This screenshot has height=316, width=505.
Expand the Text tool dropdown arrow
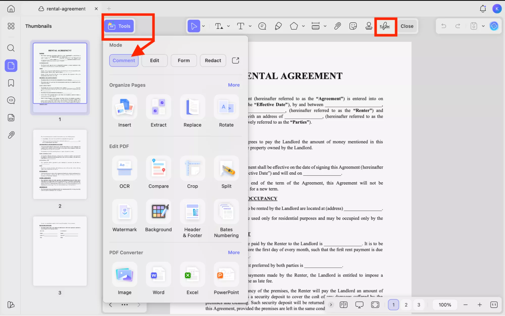pyautogui.click(x=250, y=26)
